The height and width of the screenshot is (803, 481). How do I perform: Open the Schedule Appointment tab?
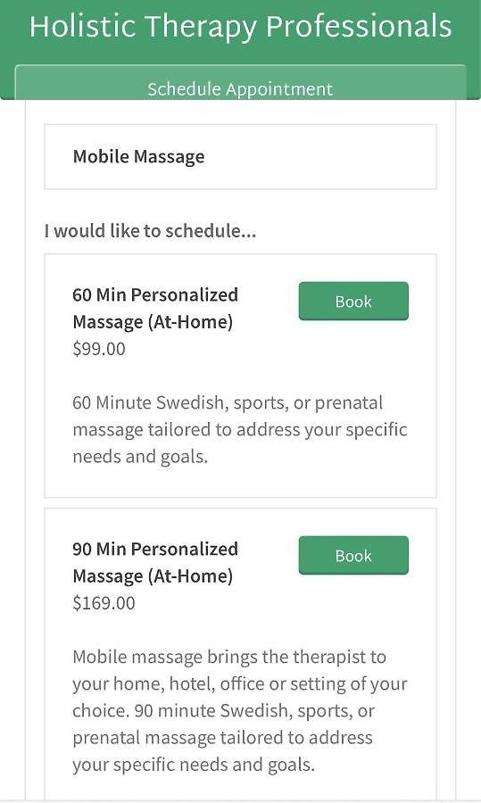tap(240, 88)
